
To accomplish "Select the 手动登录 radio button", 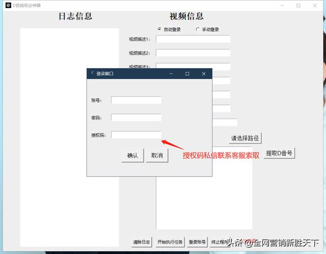I will tap(198, 30).
